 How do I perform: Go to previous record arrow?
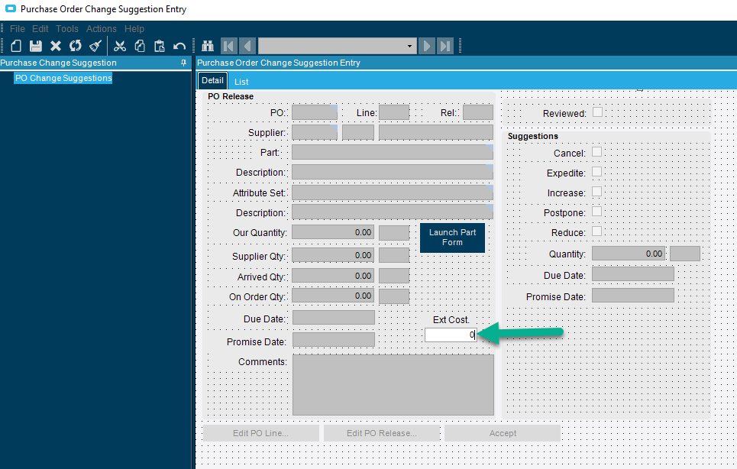pos(247,46)
